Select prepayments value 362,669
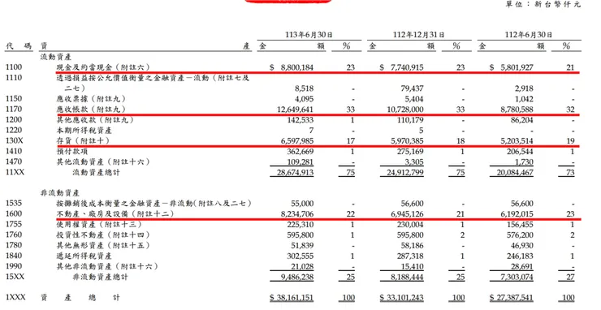Screen dimensions: 601x310 [x=300, y=152]
